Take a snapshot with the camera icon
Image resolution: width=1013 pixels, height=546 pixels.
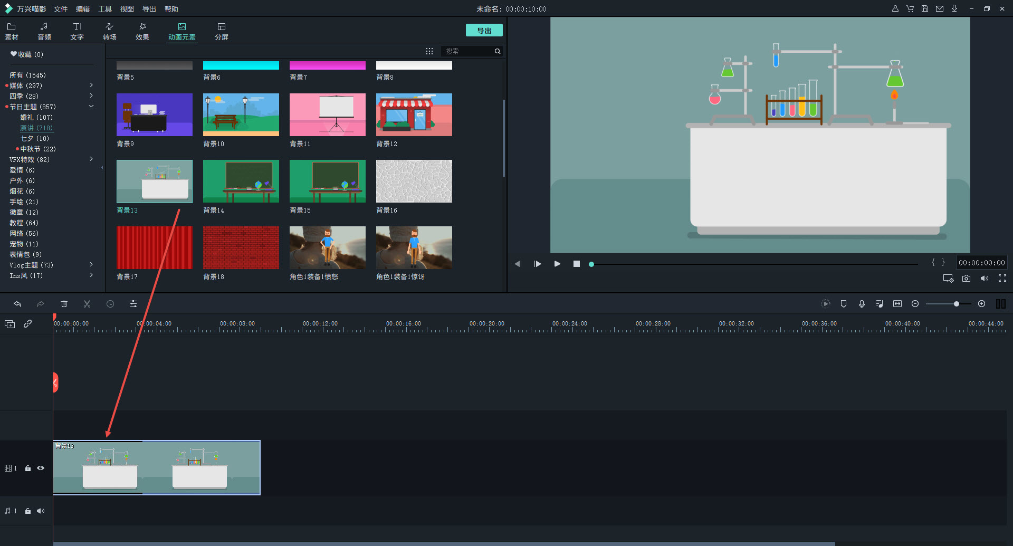[966, 279]
